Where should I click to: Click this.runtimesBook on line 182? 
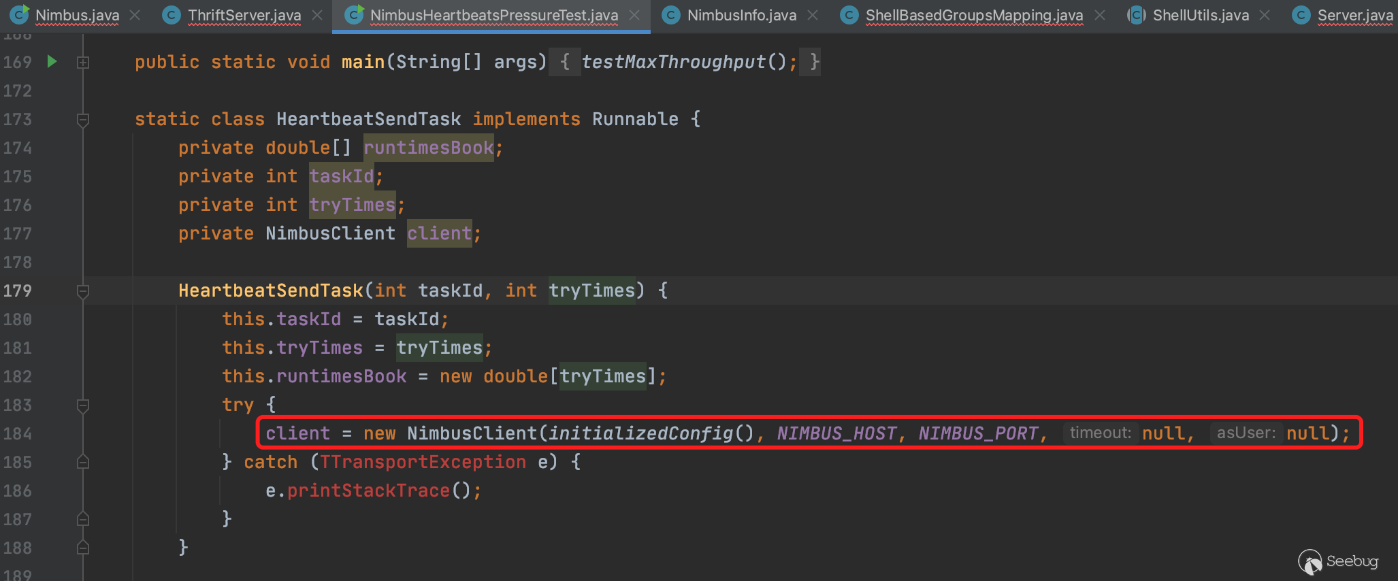pyautogui.click(x=314, y=376)
